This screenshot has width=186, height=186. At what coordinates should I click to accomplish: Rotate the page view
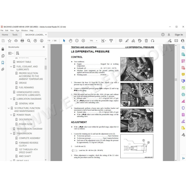(153, 41)
